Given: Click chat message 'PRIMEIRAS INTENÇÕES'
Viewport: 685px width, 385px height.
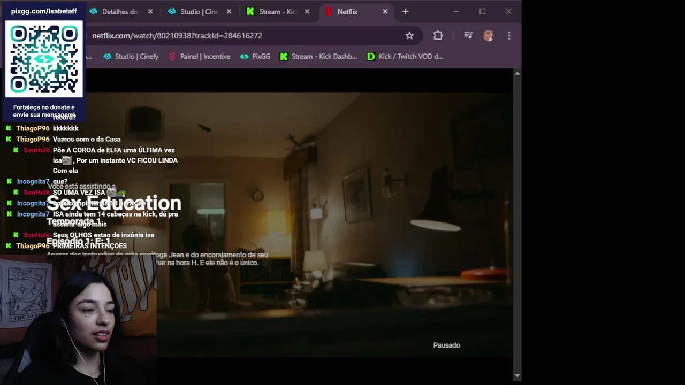Looking at the screenshot, I should click(90, 247).
